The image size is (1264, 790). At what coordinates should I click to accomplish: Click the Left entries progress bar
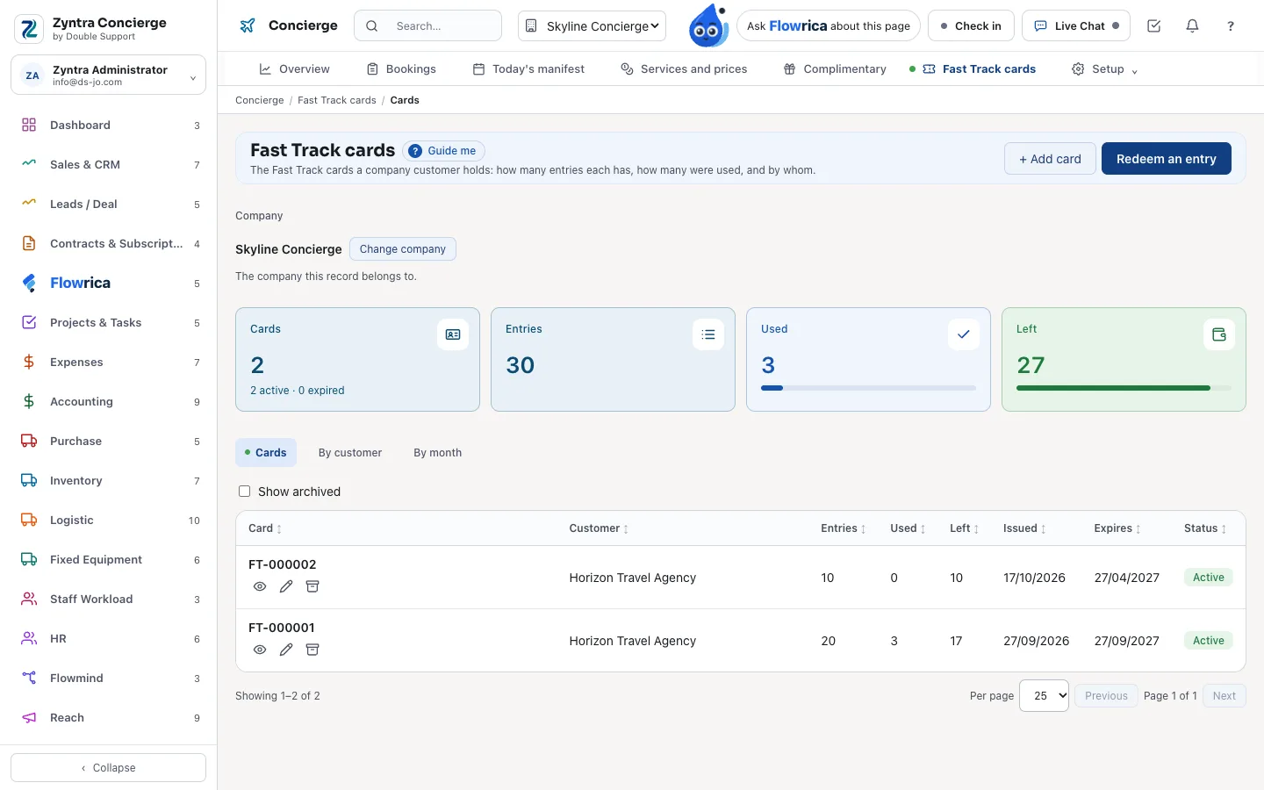(1124, 388)
